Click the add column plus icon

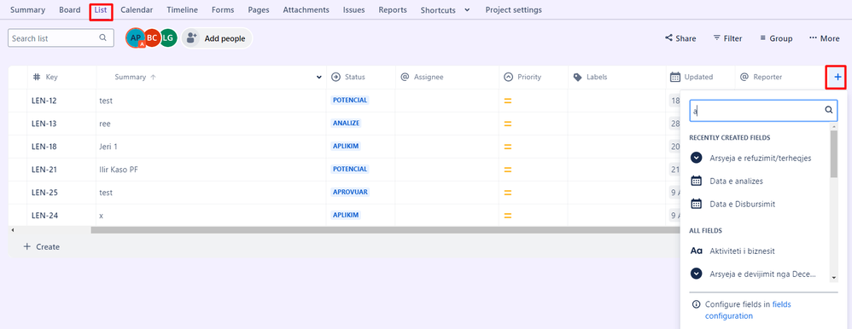(x=837, y=77)
